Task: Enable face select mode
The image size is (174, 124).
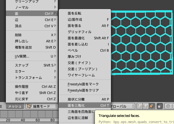Action: 152,106
